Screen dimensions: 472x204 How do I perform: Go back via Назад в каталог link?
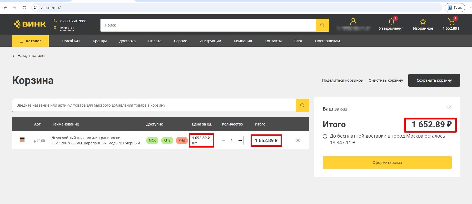pyautogui.click(x=32, y=56)
